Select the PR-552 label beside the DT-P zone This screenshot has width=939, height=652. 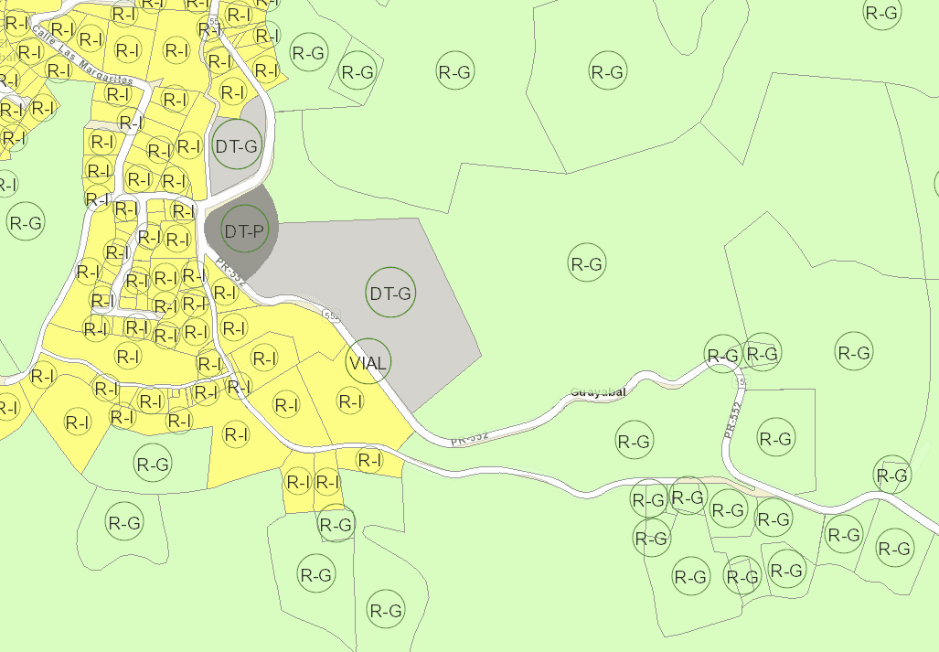[x=231, y=270]
